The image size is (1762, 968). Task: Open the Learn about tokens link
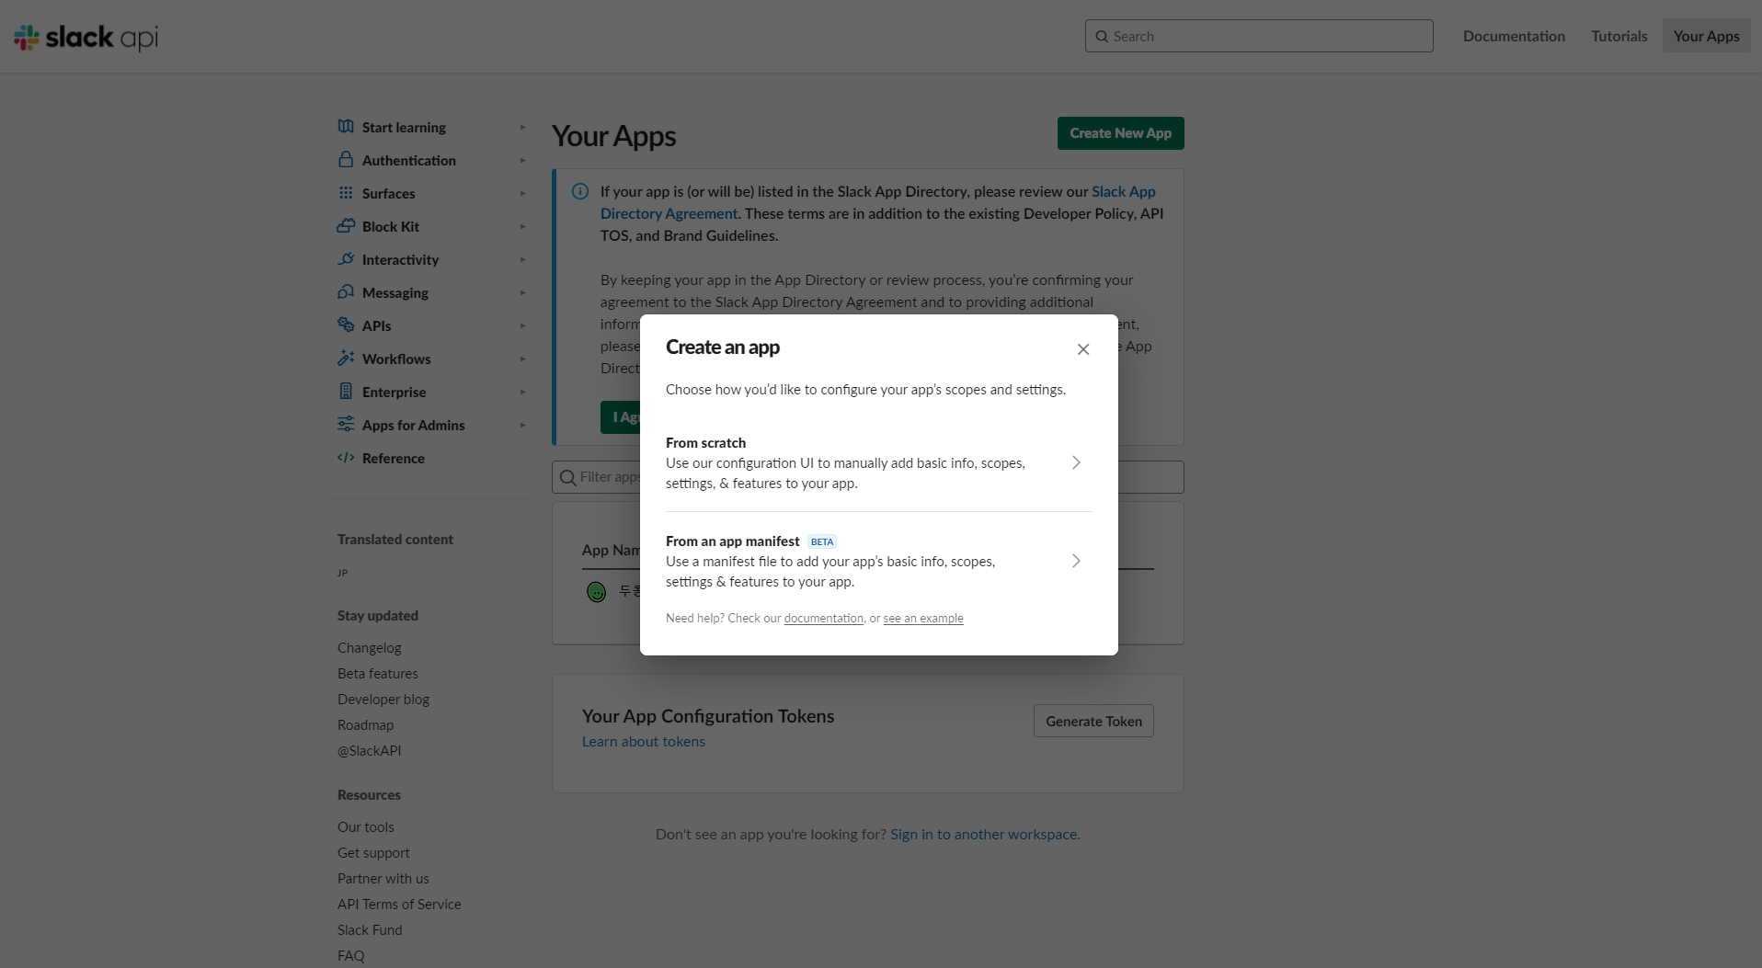643,741
